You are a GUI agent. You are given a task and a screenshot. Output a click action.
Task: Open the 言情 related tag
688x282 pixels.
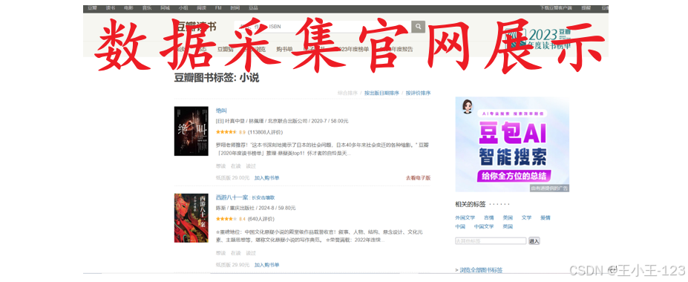(x=489, y=217)
